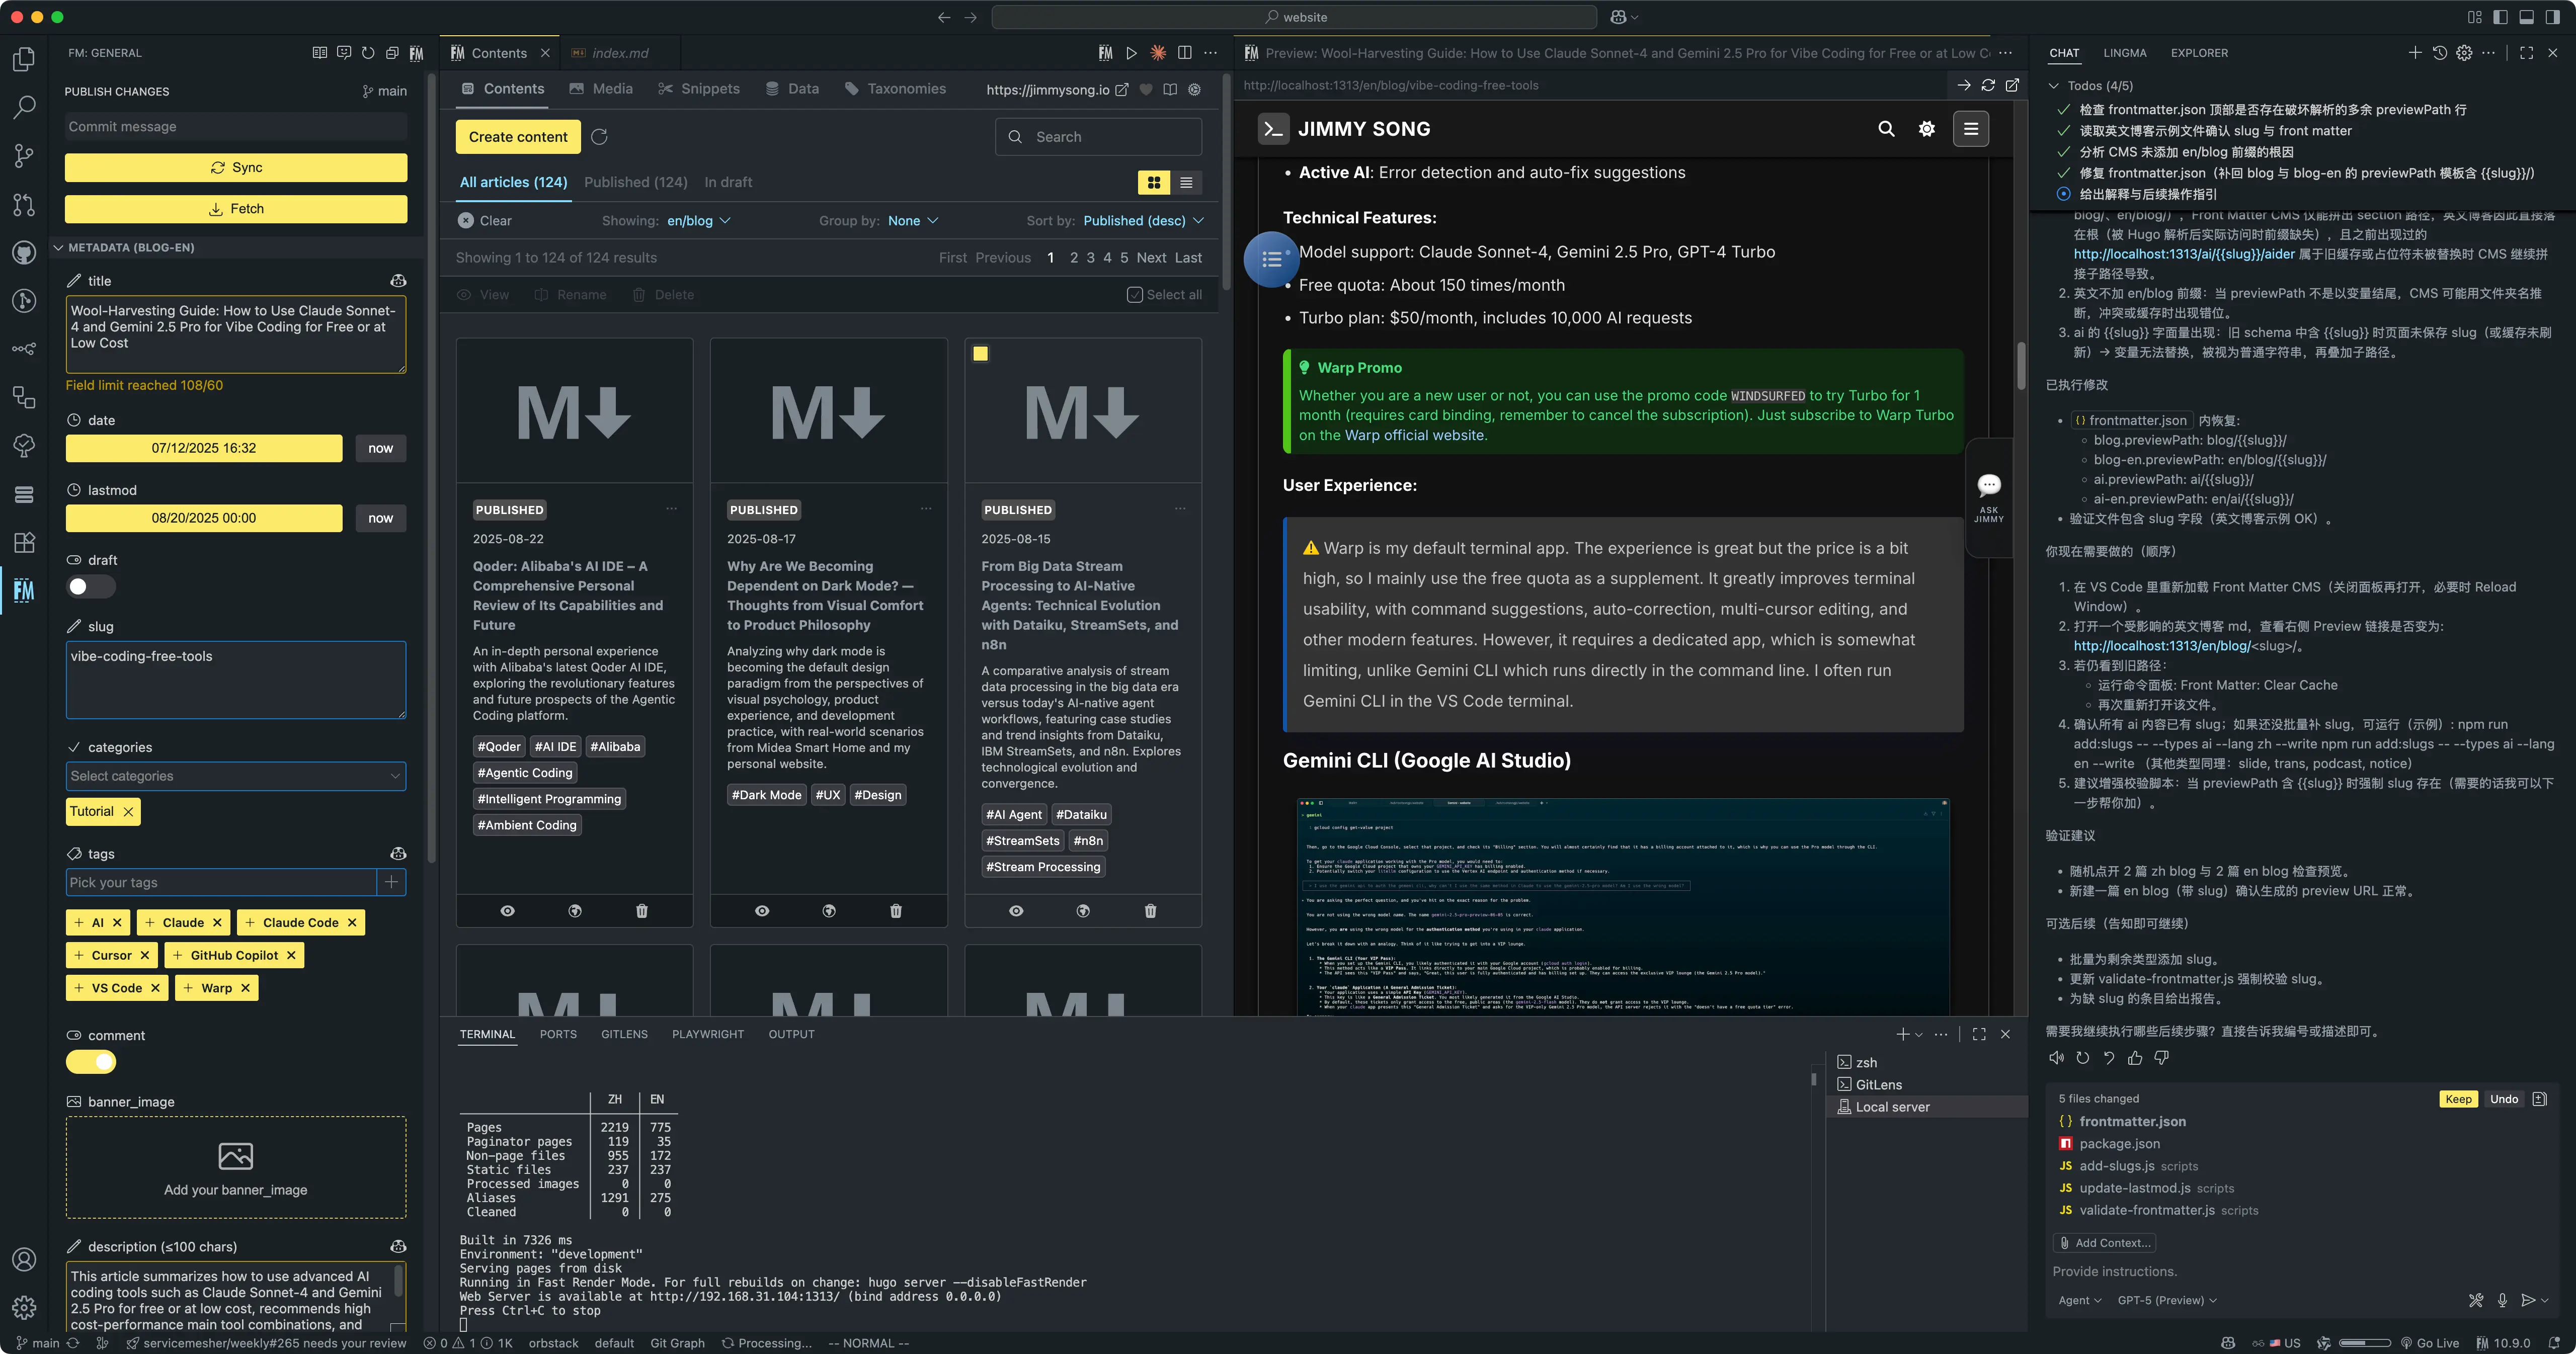Viewport: 2576px width, 1354px height.
Task: Show Published (124) articles
Action: (635, 183)
